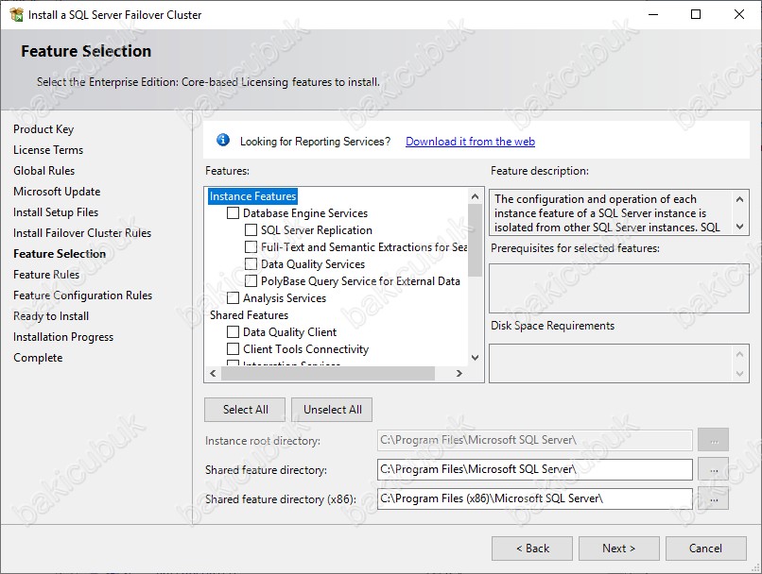This screenshot has width=762, height=574.
Task: Click the Global Rules step
Action: pyautogui.click(x=43, y=171)
